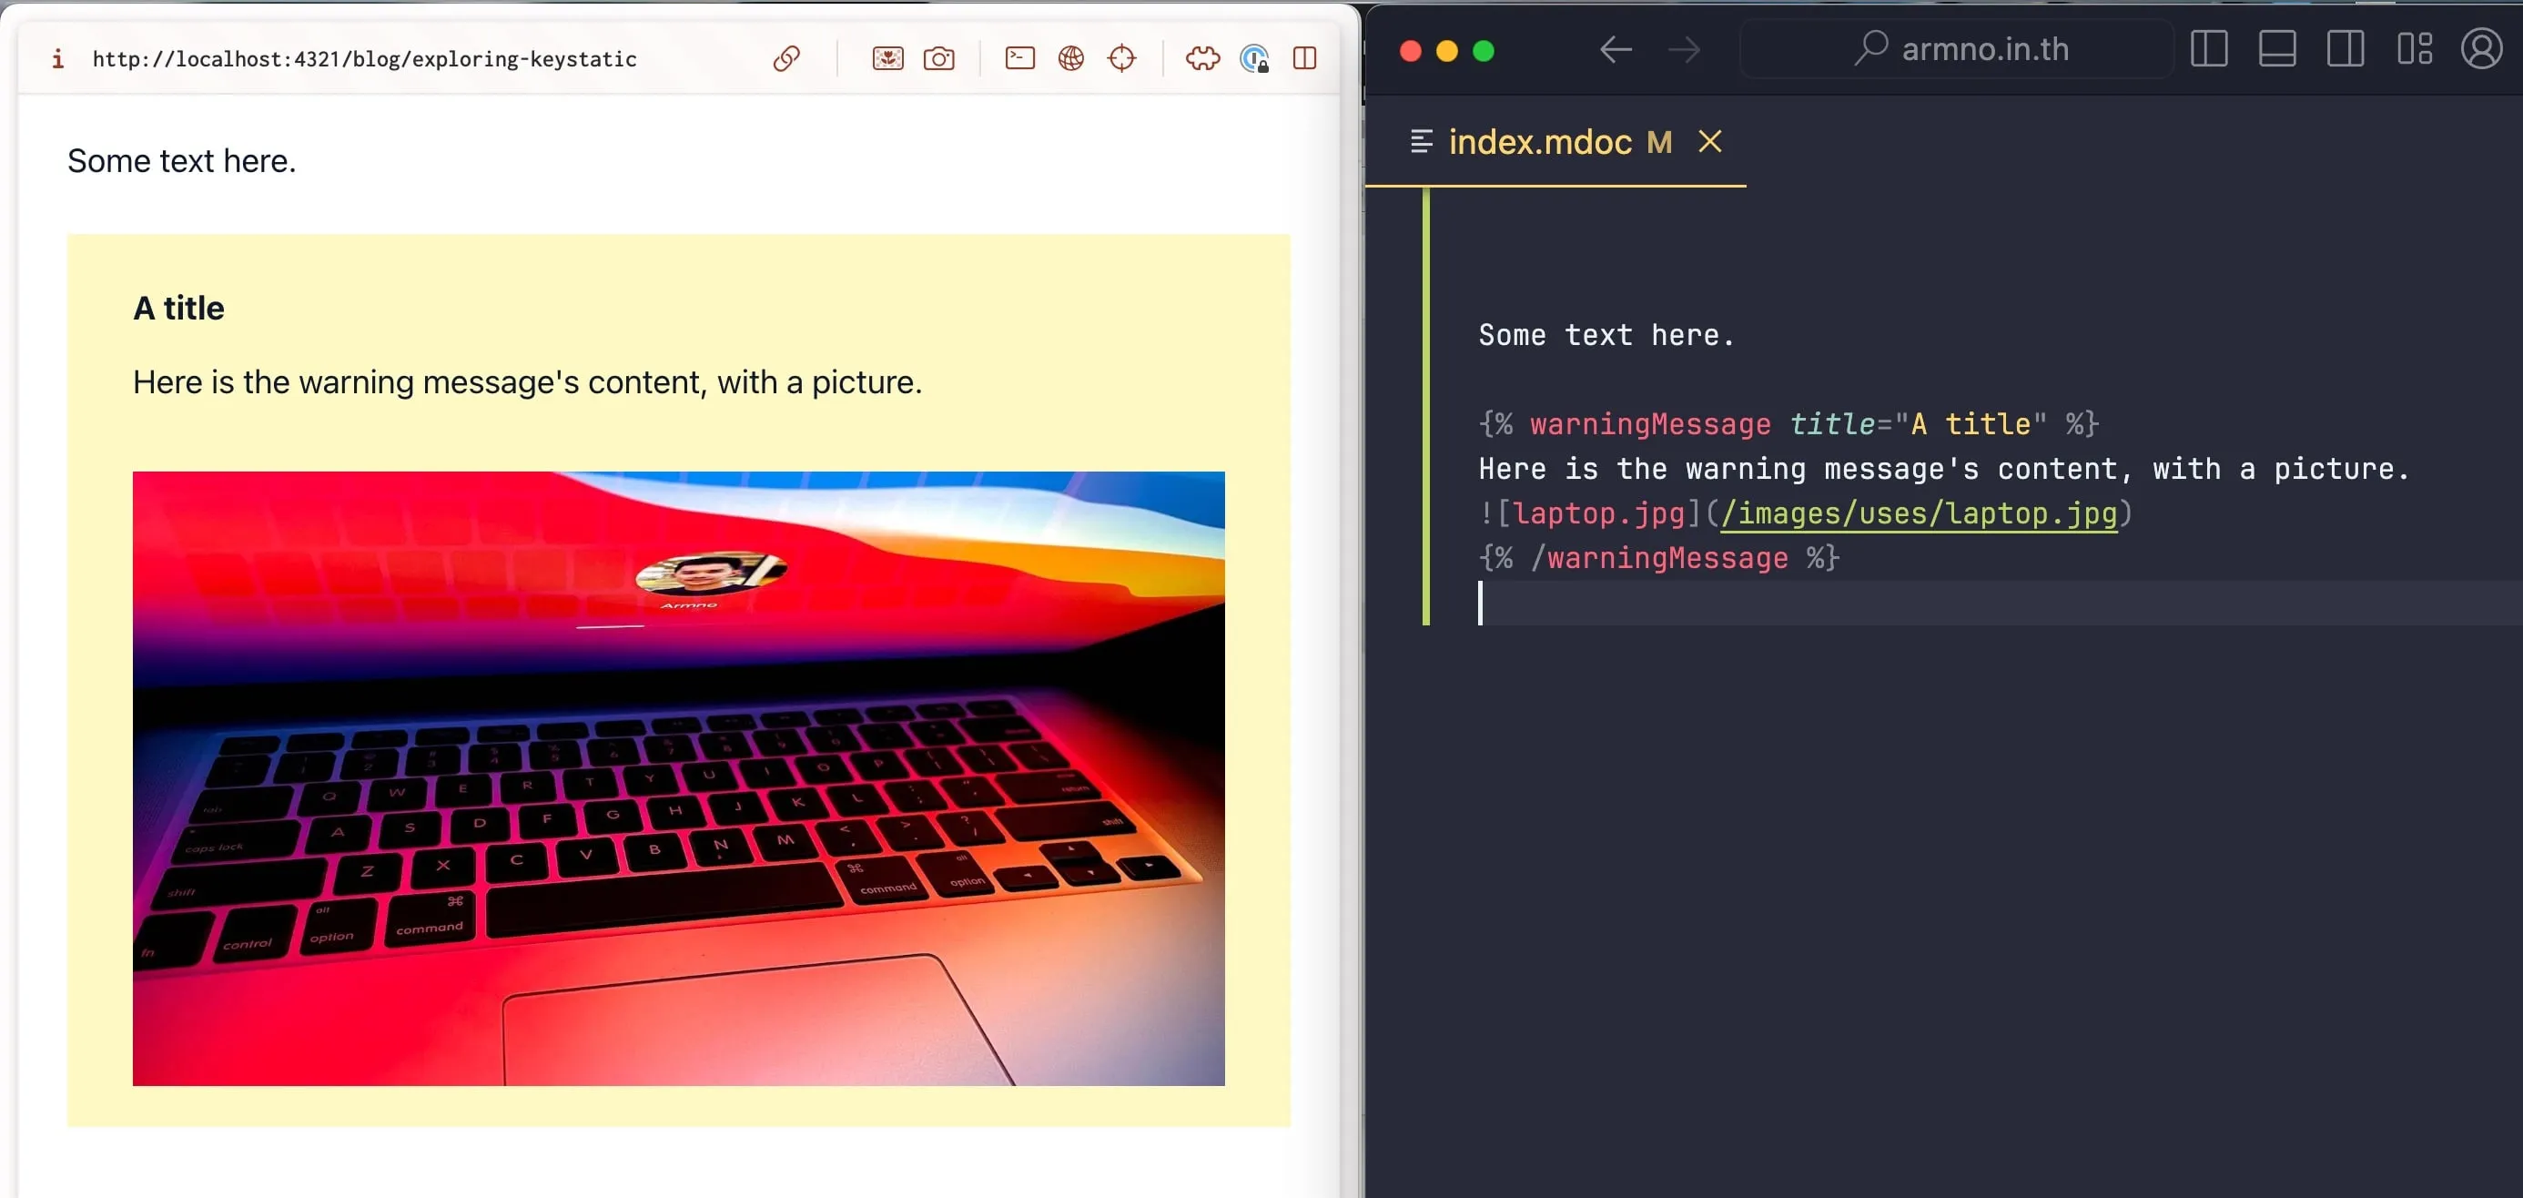Close the index.mdoc tab
The image size is (2523, 1198).
[1710, 142]
